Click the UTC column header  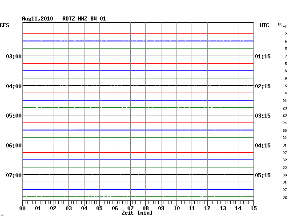click(x=264, y=25)
